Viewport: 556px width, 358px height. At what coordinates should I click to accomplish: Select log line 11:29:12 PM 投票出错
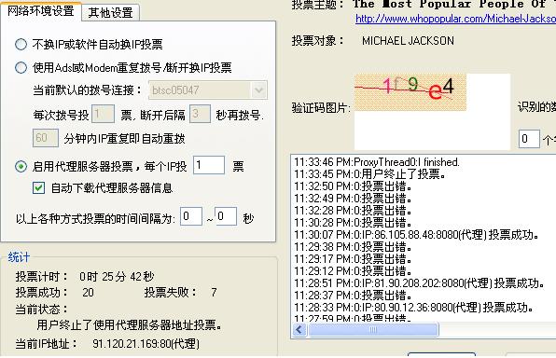tap(353, 270)
